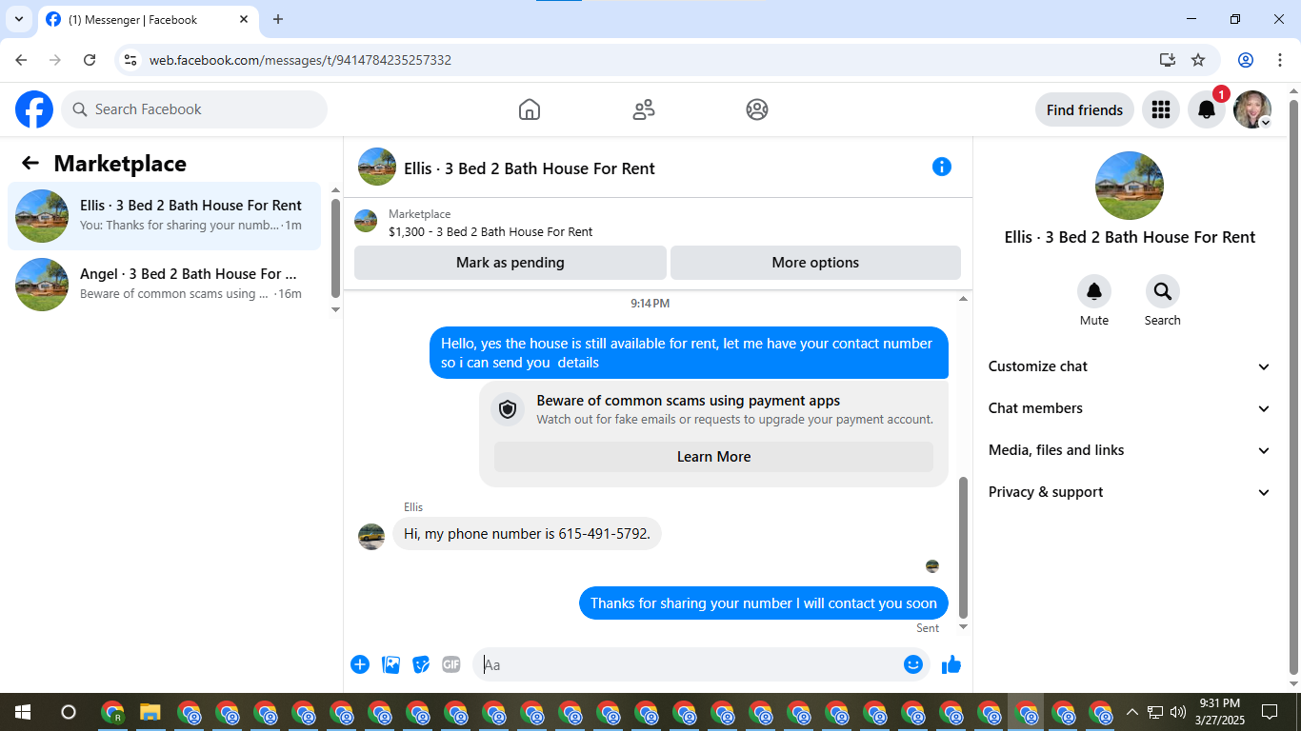Go to the Home feed icon

click(530, 109)
